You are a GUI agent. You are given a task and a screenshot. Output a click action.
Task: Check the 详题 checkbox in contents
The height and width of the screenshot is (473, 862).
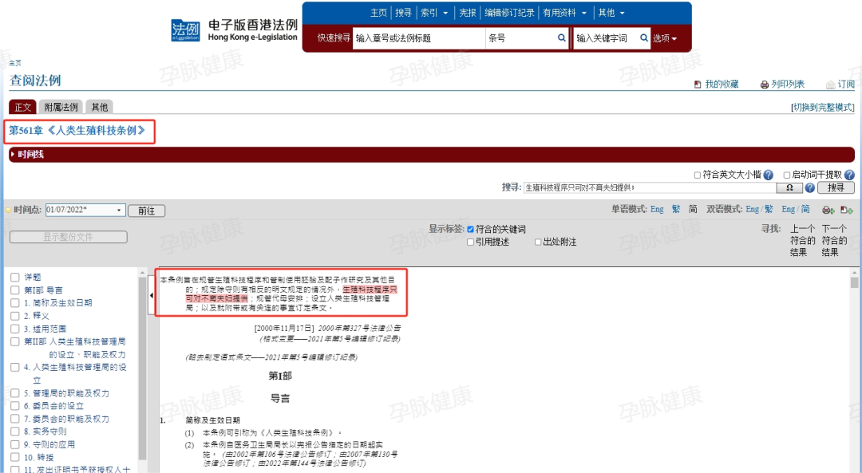coord(15,278)
